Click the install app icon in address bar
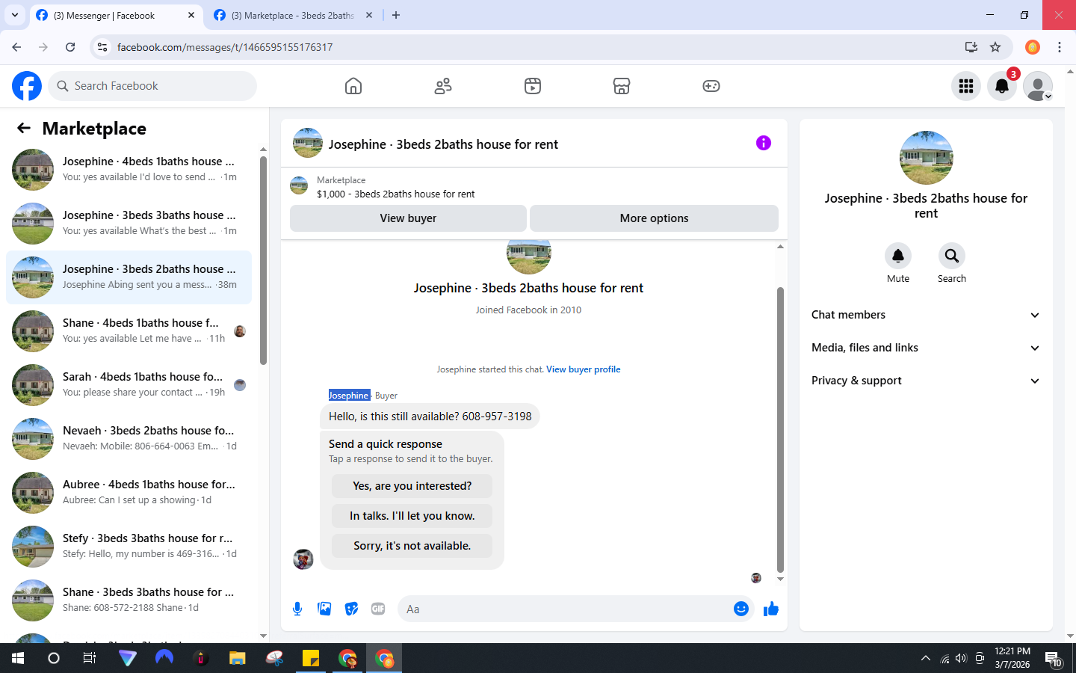The image size is (1076, 673). click(971, 47)
